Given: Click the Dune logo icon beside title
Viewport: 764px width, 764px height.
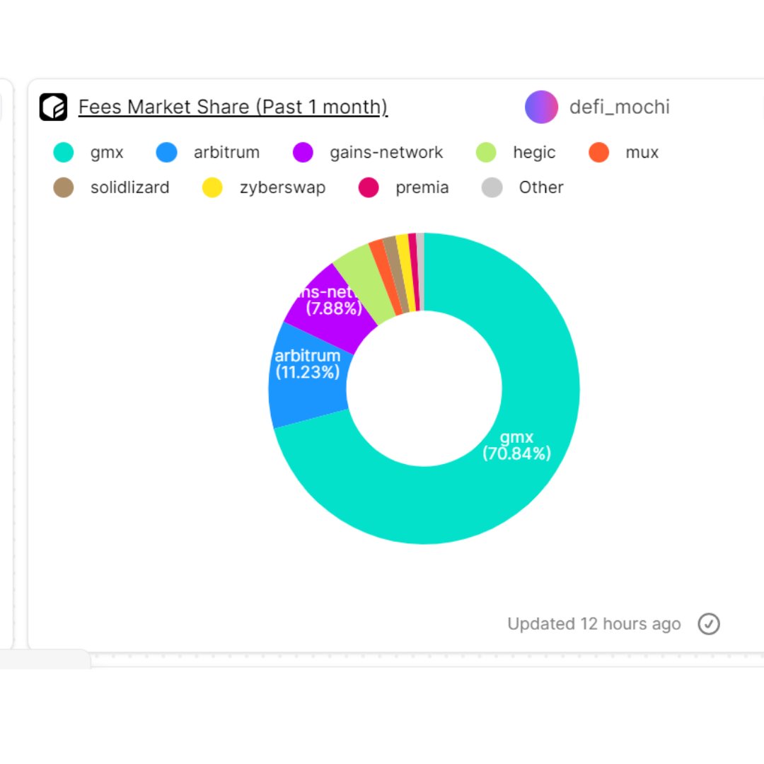Looking at the screenshot, I should point(53,107).
